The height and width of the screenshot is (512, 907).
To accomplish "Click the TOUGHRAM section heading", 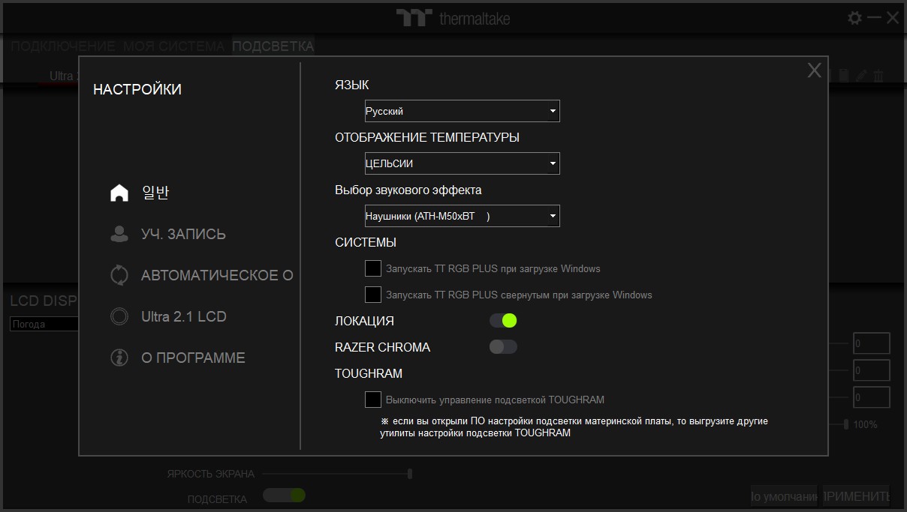I will [369, 373].
